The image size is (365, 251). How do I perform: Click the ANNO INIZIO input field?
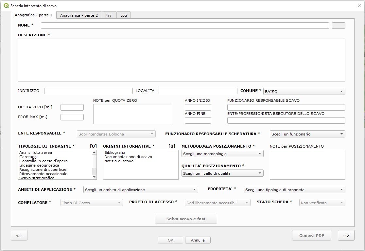point(198,107)
